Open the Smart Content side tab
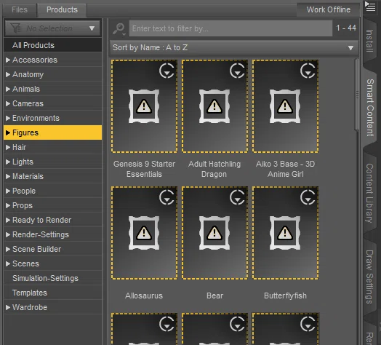 tap(370, 108)
